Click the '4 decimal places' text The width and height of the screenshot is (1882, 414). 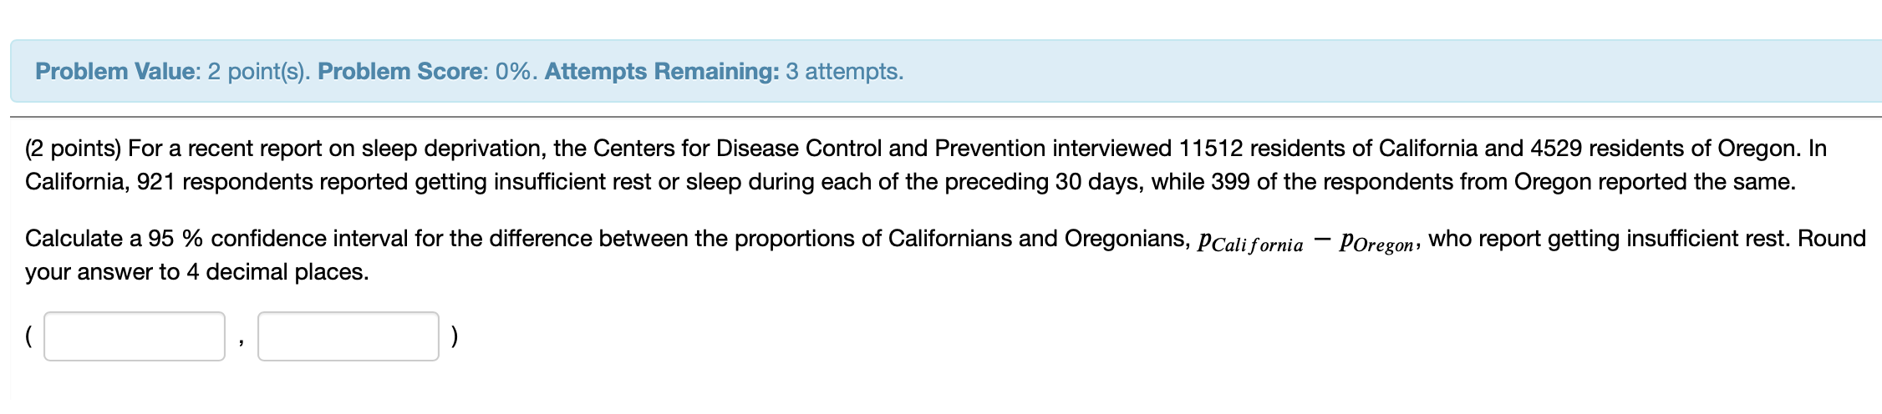point(277,272)
